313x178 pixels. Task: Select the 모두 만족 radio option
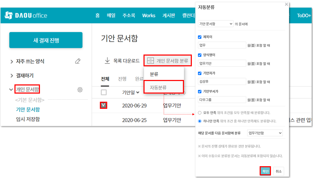pyautogui.click(x=200, y=113)
